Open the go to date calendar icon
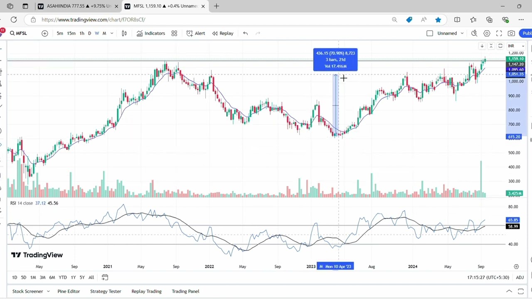Viewport: 532px width, 299px height. [105, 277]
